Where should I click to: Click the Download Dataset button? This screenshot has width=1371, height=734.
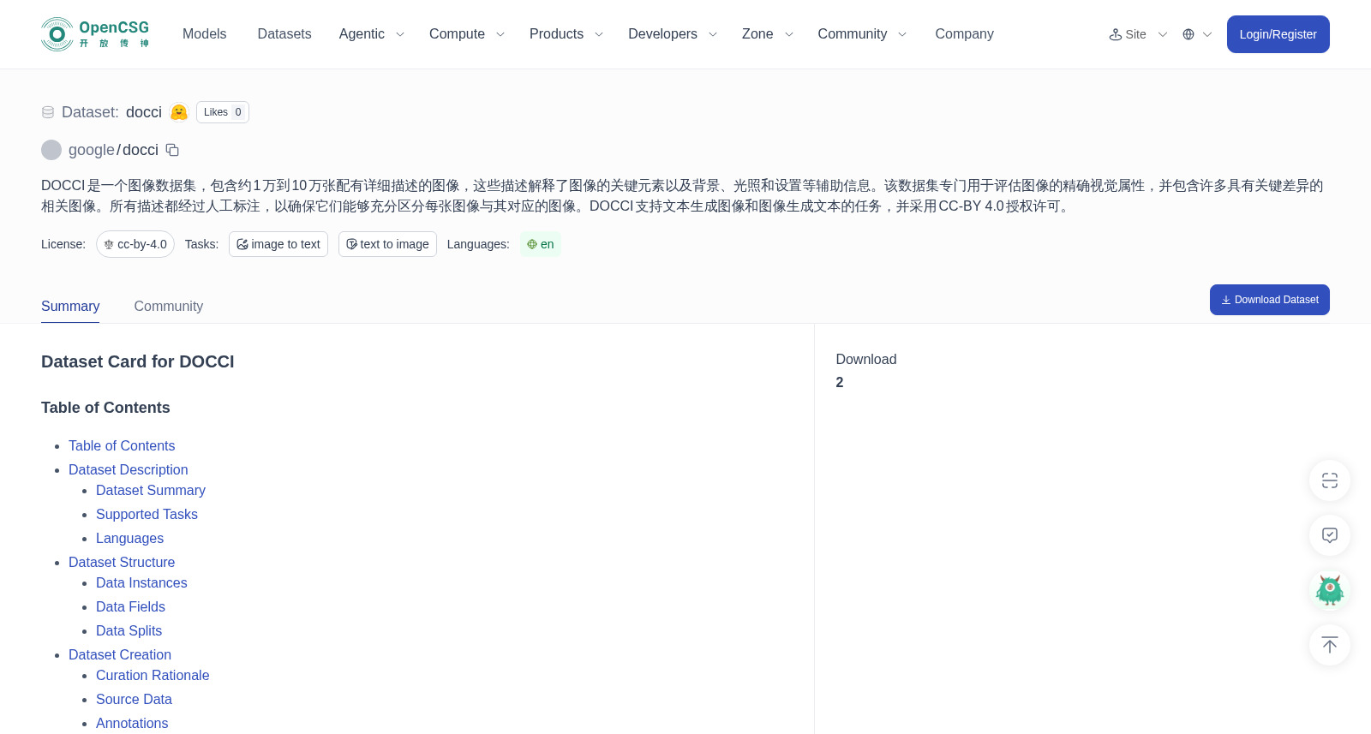pos(1269,300)
